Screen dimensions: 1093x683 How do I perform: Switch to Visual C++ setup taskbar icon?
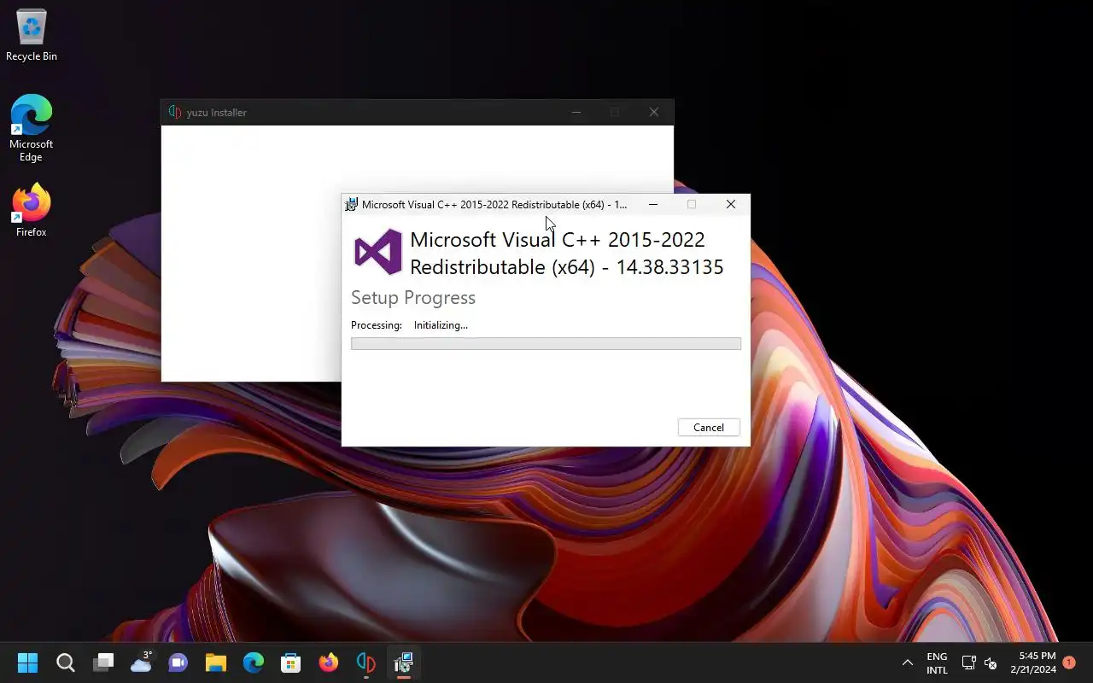[x=404, y=663]
